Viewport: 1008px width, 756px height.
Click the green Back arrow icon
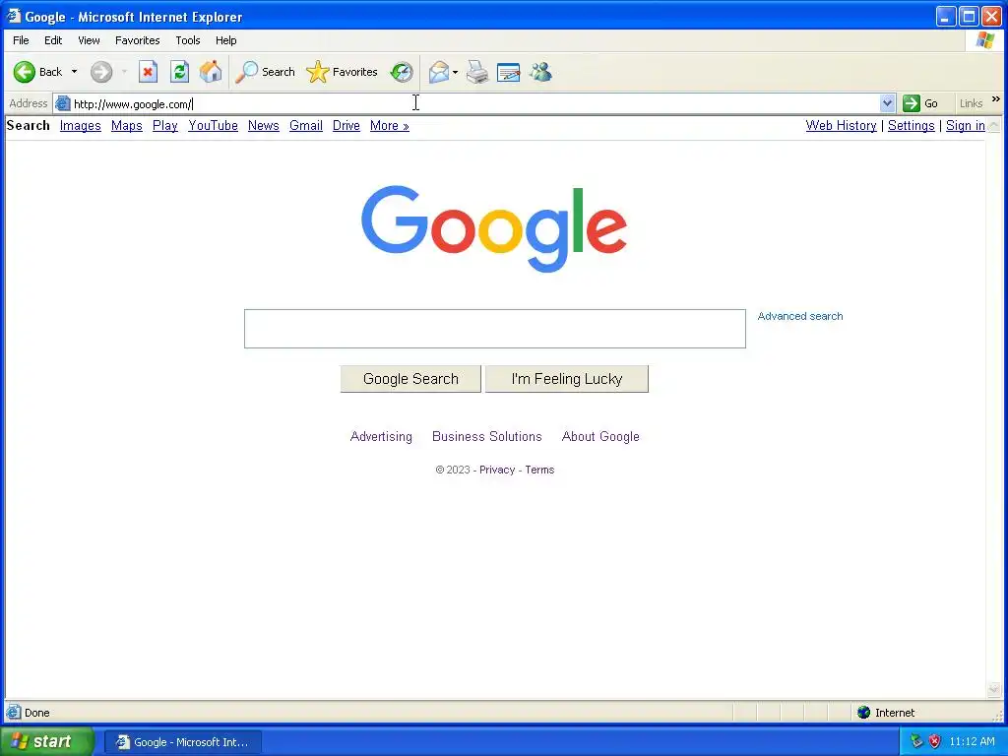[x=25, y=72]
